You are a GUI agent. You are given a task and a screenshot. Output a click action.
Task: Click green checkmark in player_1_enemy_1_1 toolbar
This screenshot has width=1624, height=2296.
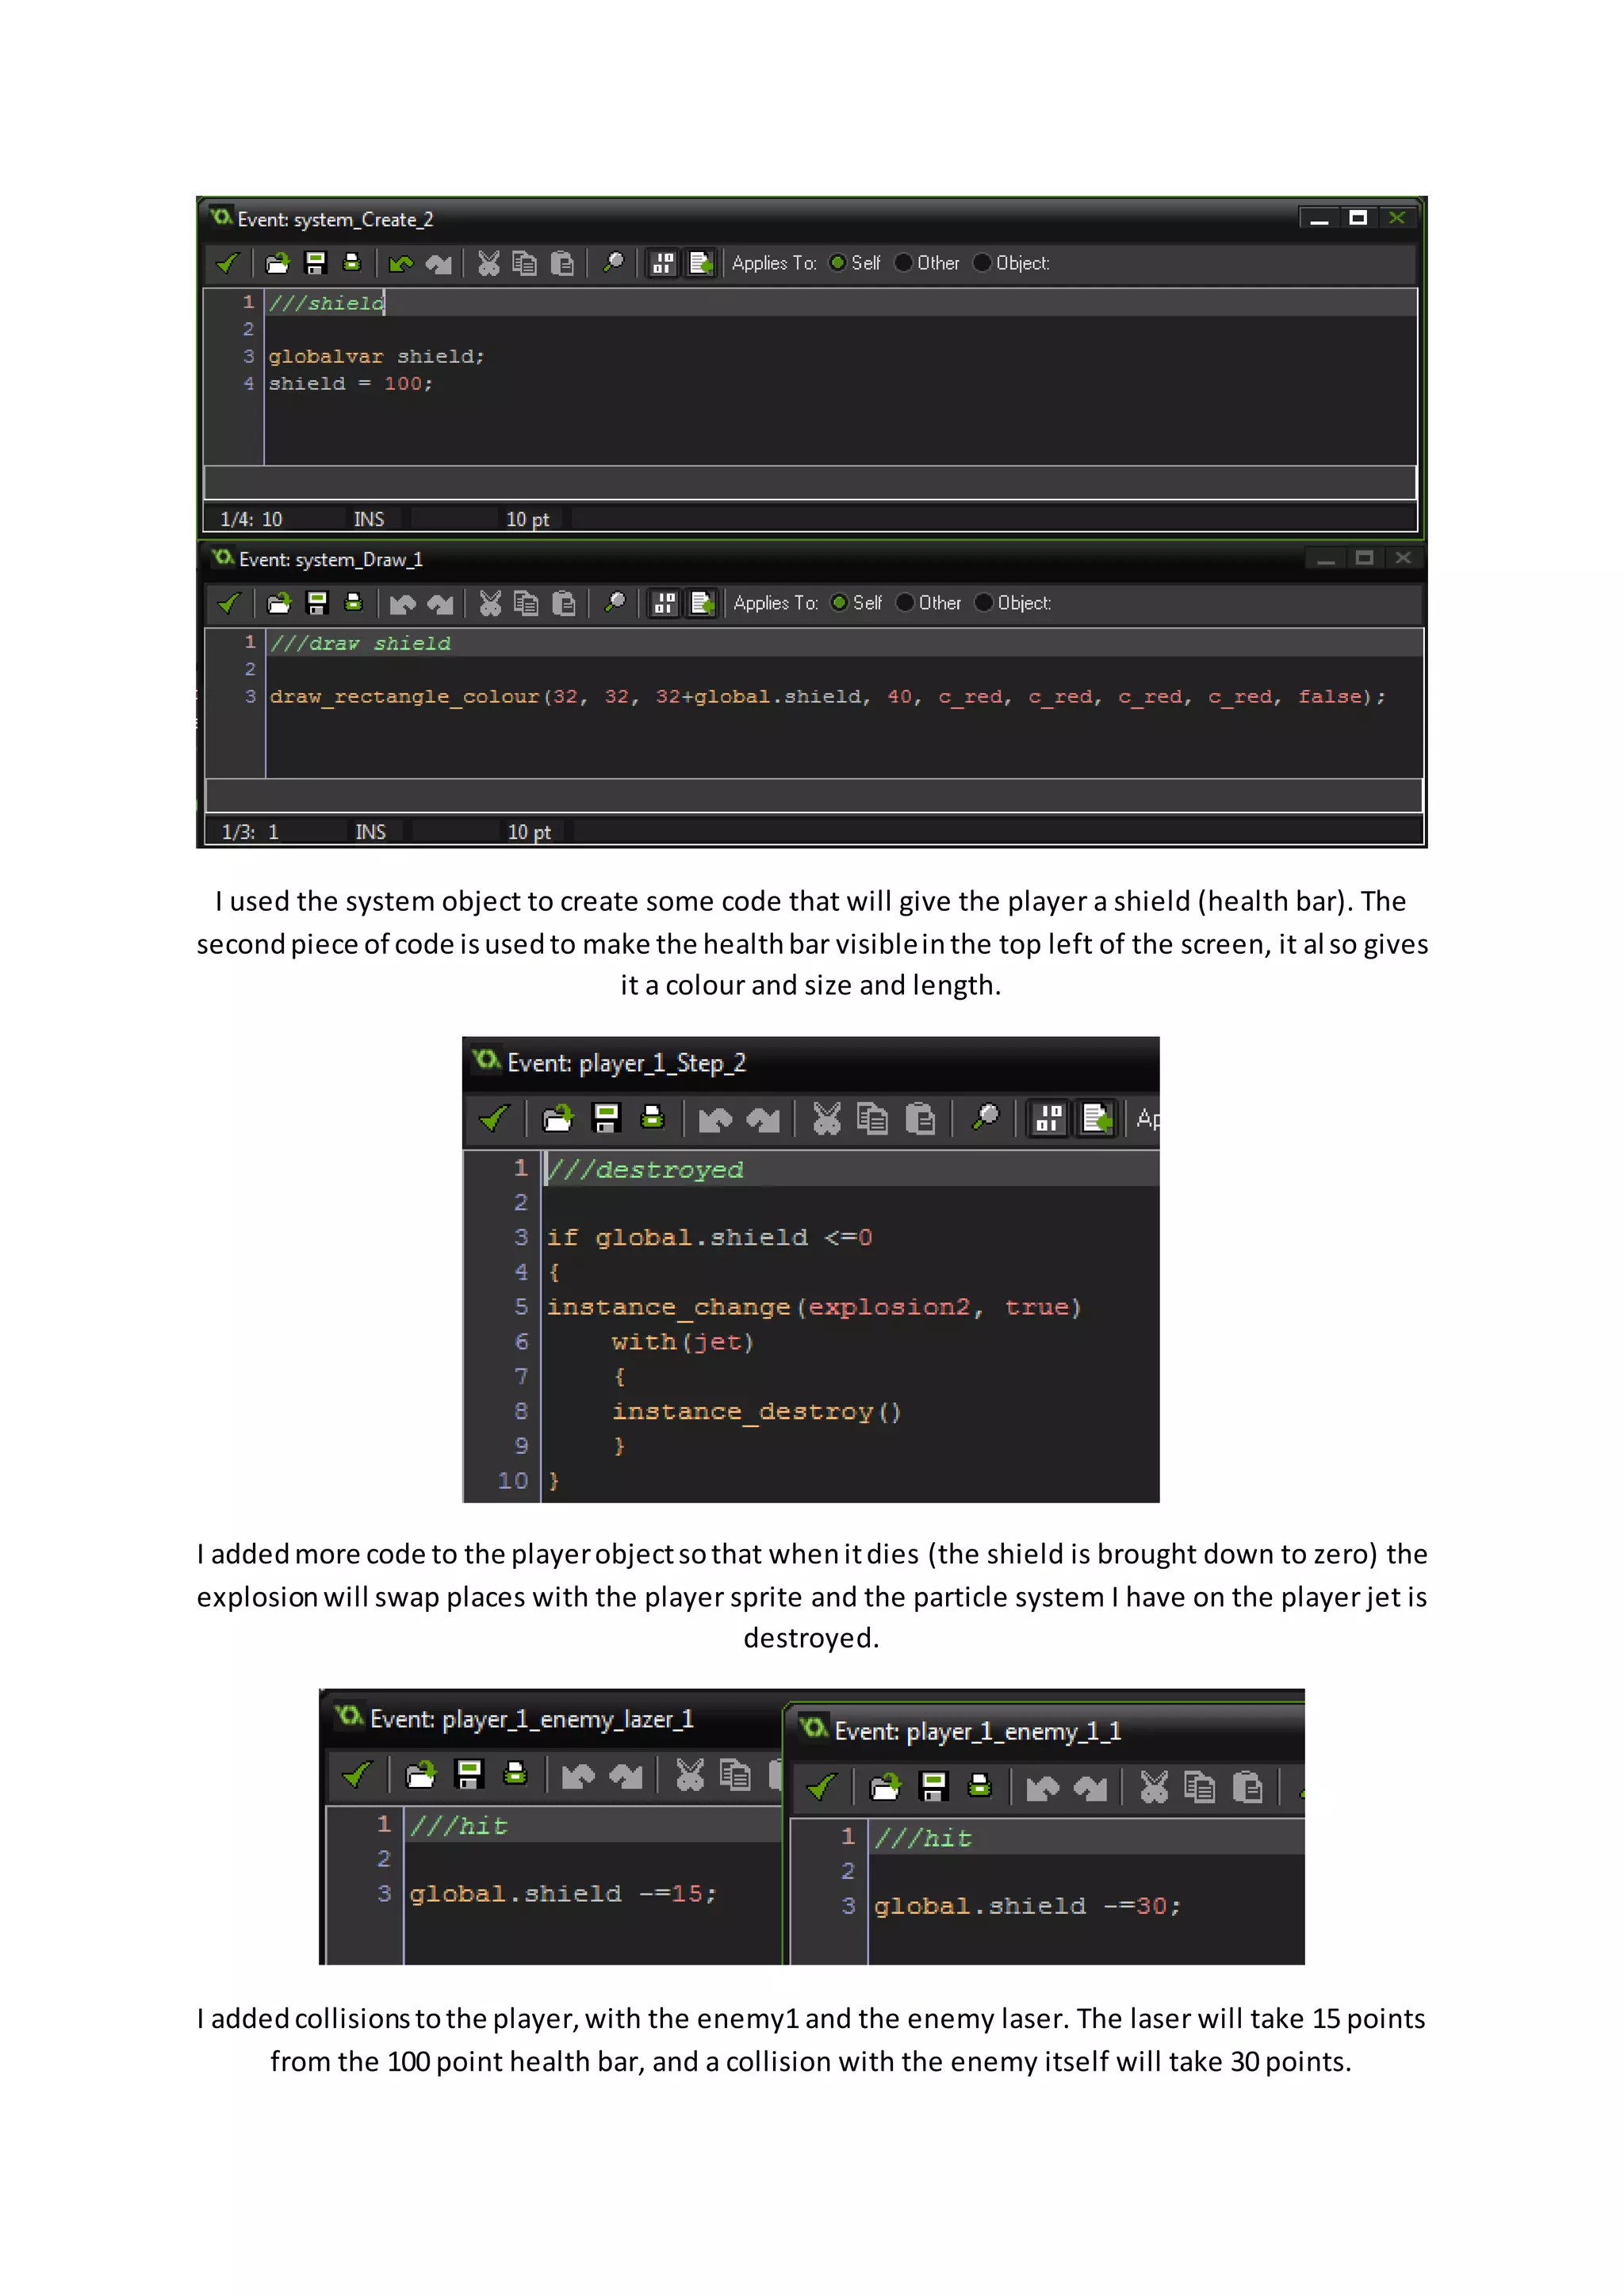[822, 1787]
